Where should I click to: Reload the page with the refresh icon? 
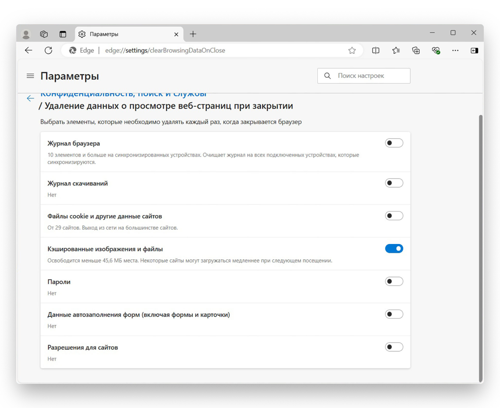pos(49,50)
